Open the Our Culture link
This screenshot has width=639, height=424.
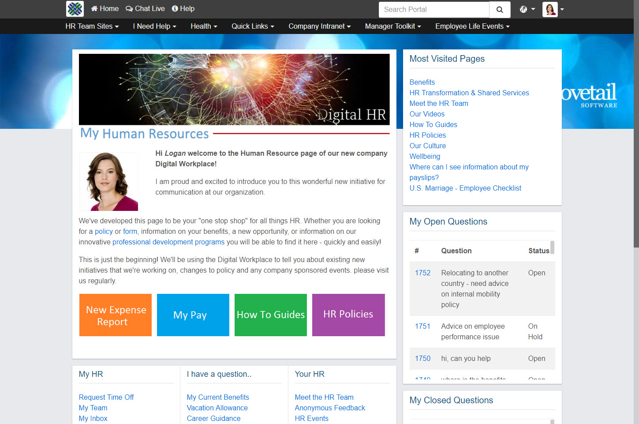pos(427,146)
